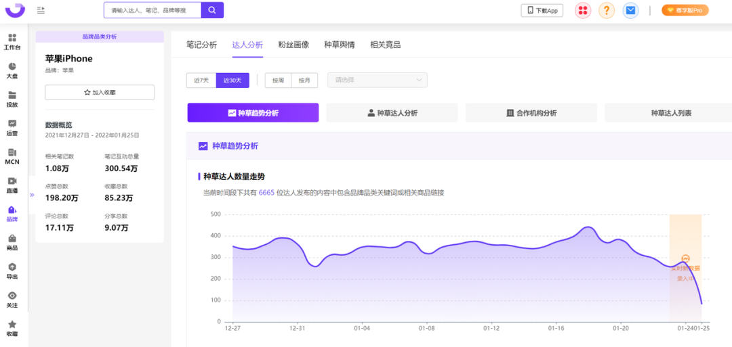The width and height of the screenshot is (732, 347).
Task: Open the red apps grid icon
Action: (x=583, y=10)
